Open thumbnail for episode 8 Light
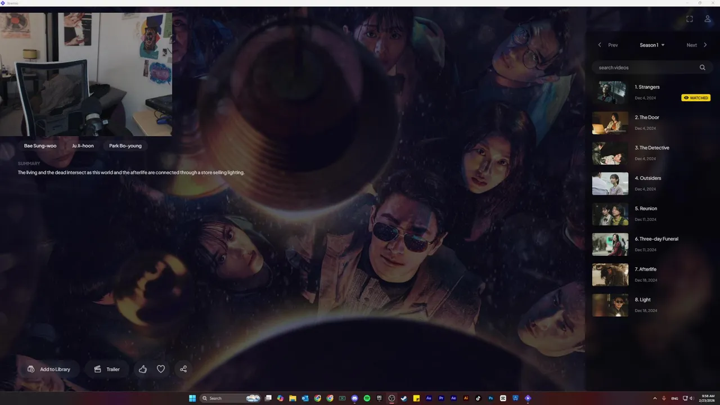 tap(610, 305)
